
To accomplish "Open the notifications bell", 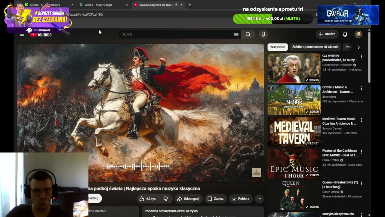I will 345,34.
